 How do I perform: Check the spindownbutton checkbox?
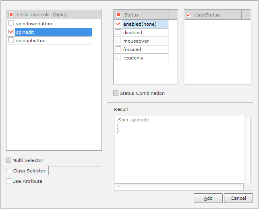[x=11, y=24]
